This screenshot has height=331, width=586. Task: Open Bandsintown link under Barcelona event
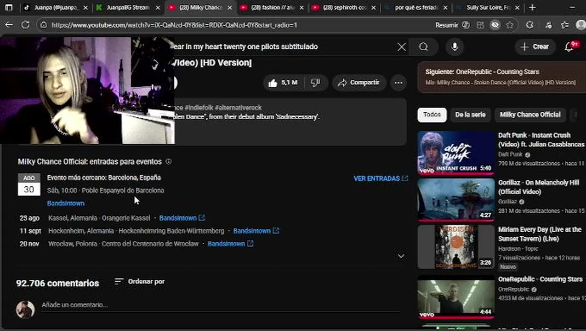point(66,203)
